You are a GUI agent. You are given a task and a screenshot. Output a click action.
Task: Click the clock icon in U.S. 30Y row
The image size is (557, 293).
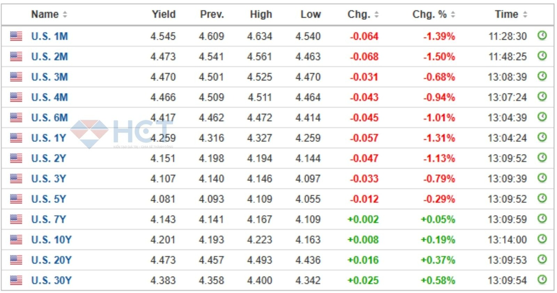click(542, 280)
